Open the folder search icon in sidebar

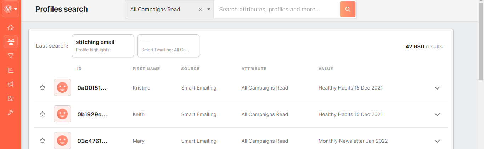(11, 98)
